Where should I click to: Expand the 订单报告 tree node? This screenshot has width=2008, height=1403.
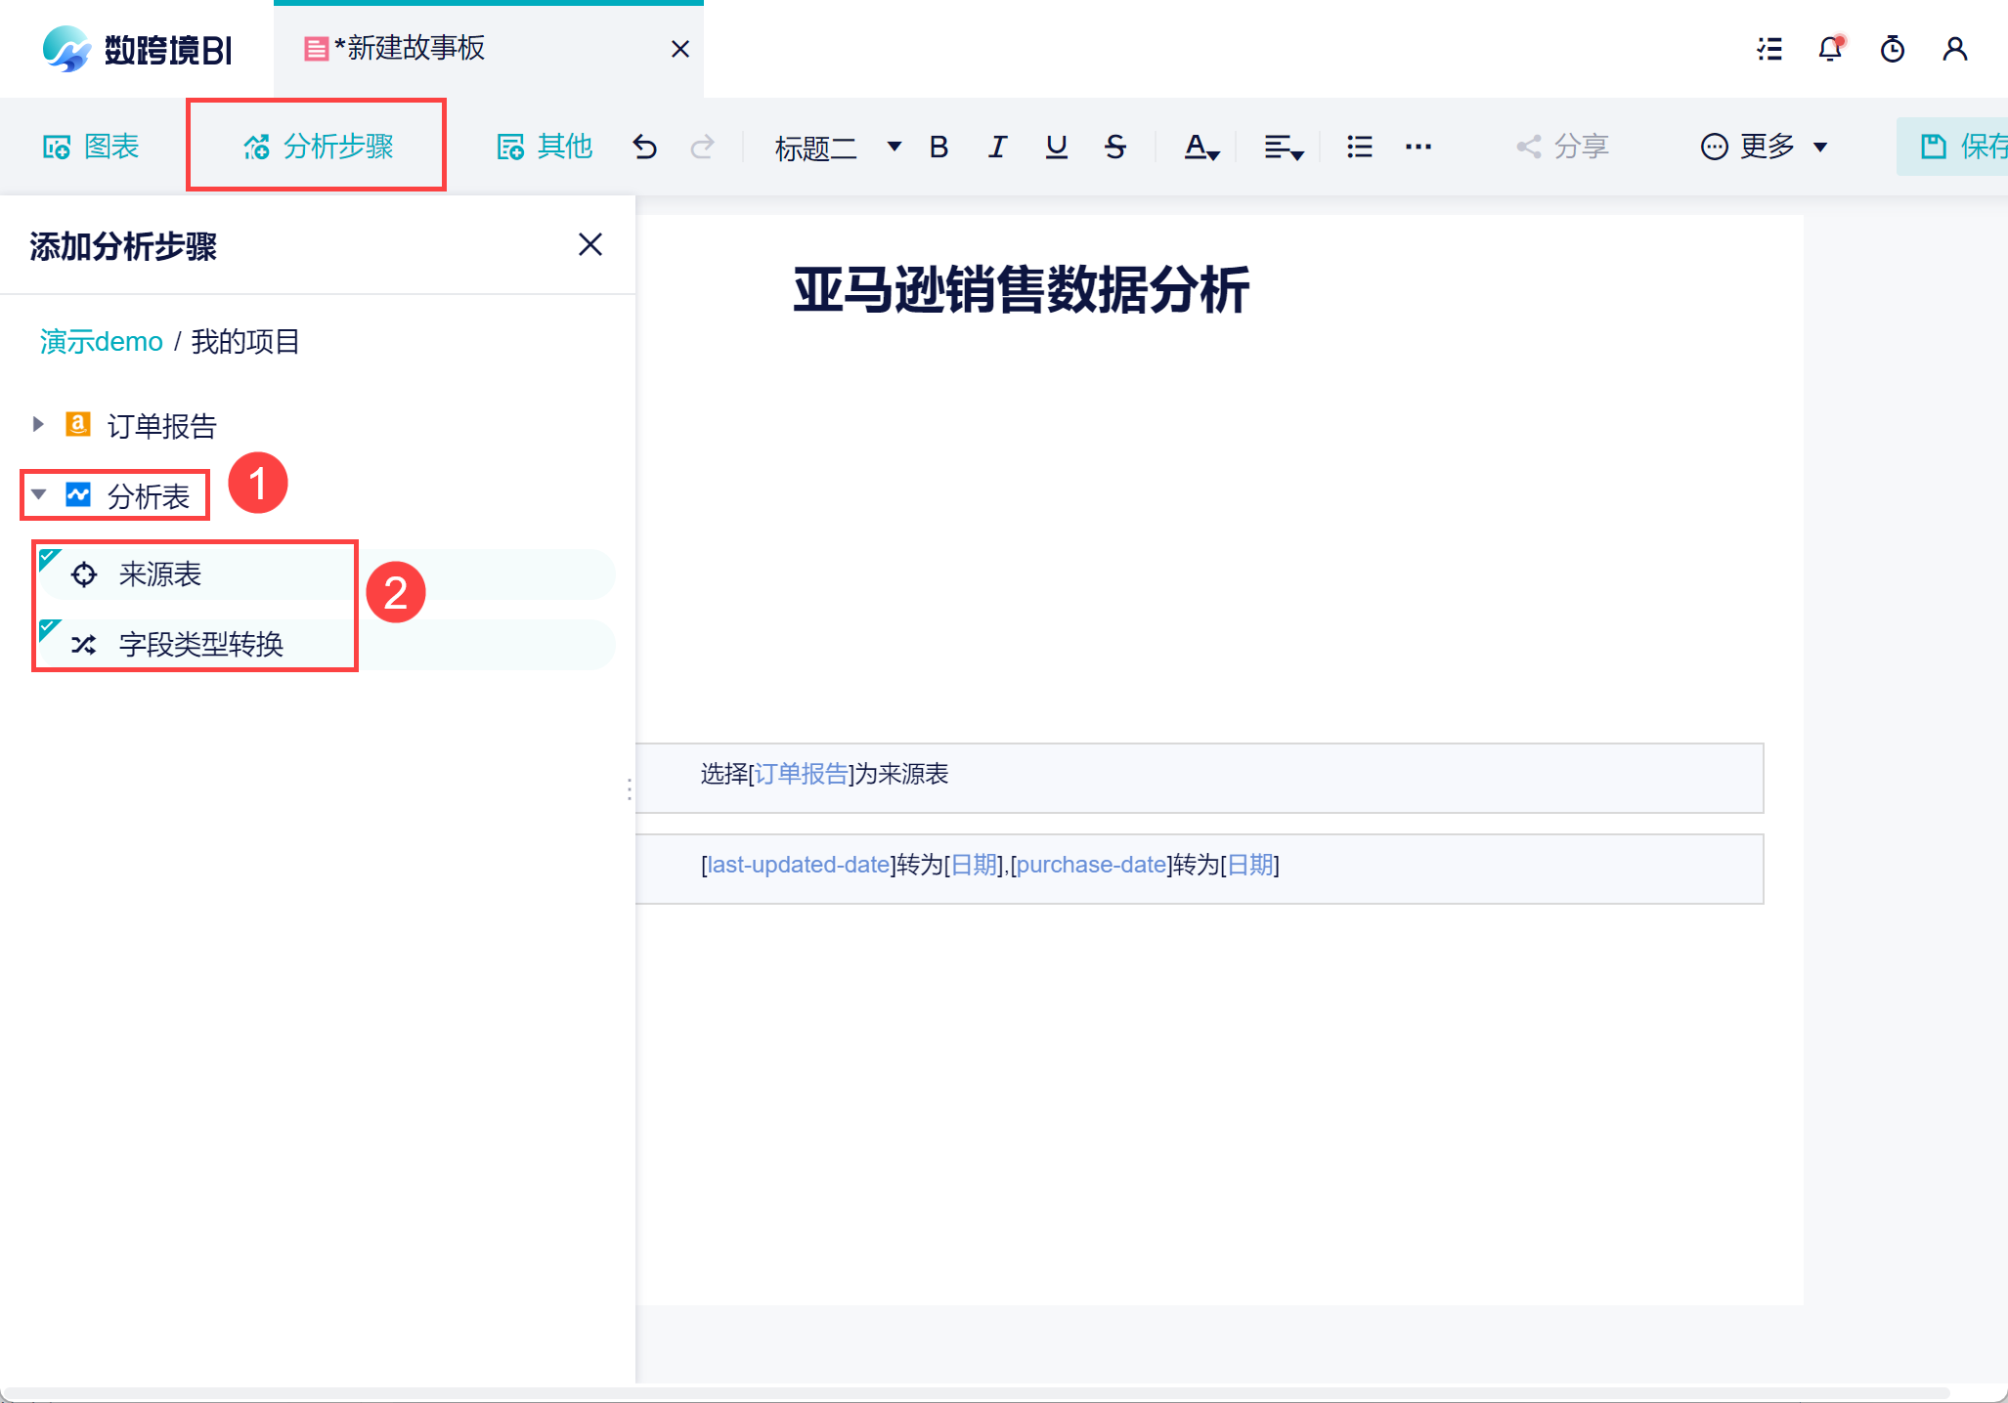tap(38, 424)
